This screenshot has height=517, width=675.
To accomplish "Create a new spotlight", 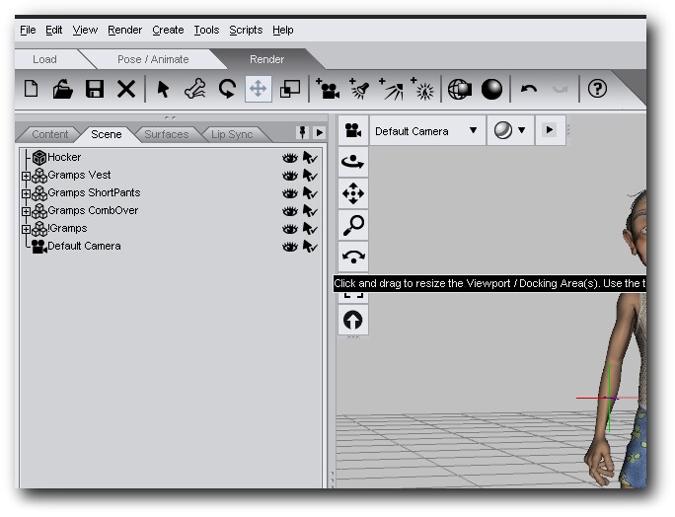I will (358, 89).
